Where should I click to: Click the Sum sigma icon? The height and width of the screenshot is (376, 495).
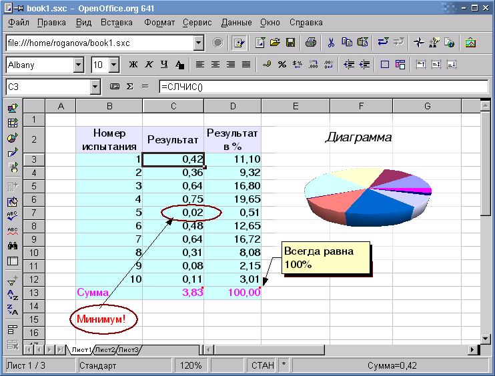click(x=129, y=87)
